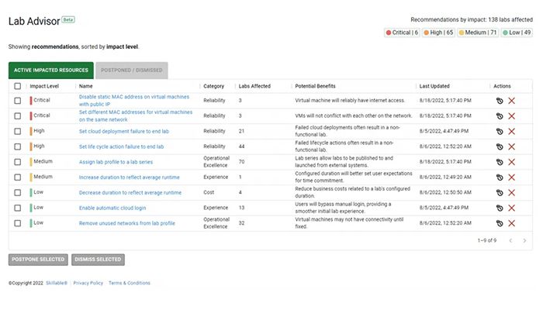Postpone the static MAC address recommendation
This screenshot has height=310, width=543.
tap(499, 101)
